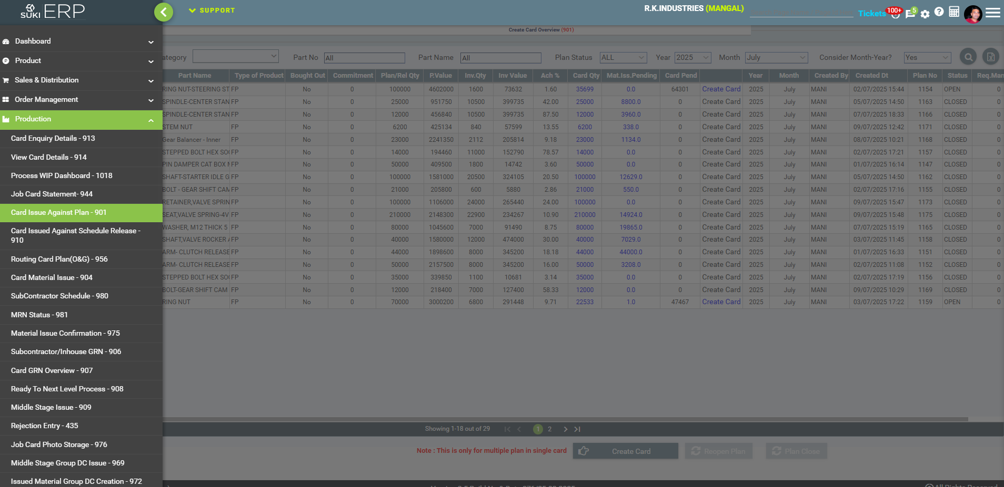The width and height of the screenshot is (1004, 487).
Task: Open the Plan Status dropdown
Action: (623, 57)
